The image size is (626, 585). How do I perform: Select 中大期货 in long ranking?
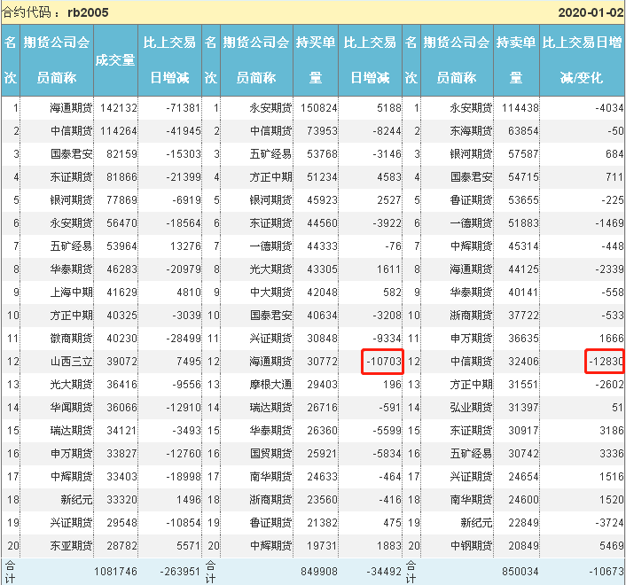[271, 292]
